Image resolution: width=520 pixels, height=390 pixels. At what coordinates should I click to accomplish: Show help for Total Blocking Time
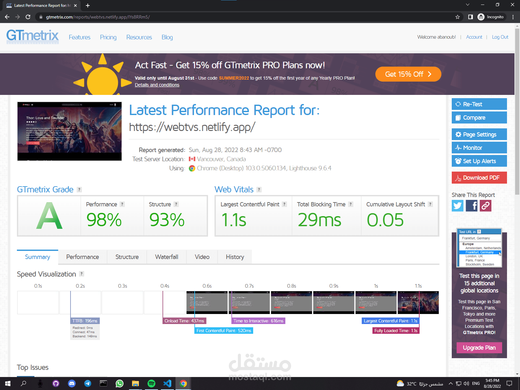(x=351, y=204)
